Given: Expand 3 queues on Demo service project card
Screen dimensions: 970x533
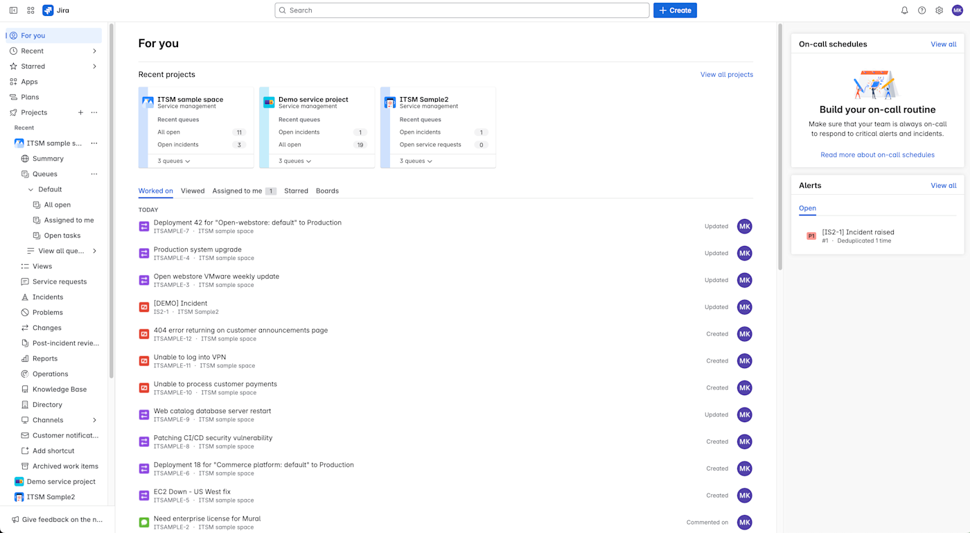Looking at the screenshot, I should pos(295,161).
